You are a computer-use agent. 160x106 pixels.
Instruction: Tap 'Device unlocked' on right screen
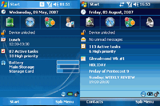[102, 32]
